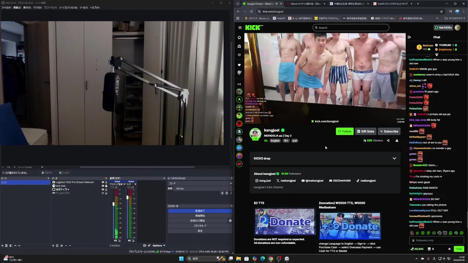Image resolution: width=468 pixels, height=263 pixels.
Task: Open virtual camera settings gear in OBS Controls
Action: click(230, 221)
